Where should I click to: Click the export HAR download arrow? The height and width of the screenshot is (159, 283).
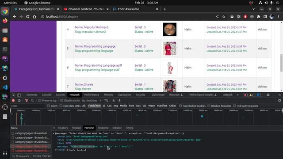pyautogui.click(x=119, y=100)
